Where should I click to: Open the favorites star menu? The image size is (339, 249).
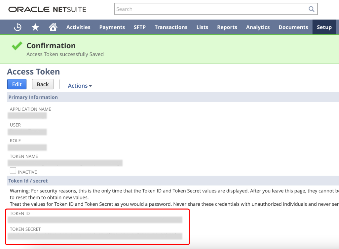(x=35, y=27)
